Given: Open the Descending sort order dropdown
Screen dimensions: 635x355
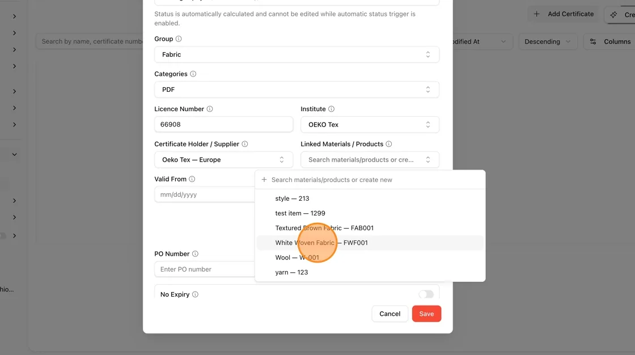Looking at the screenshot, I should [x=548, y=41].
